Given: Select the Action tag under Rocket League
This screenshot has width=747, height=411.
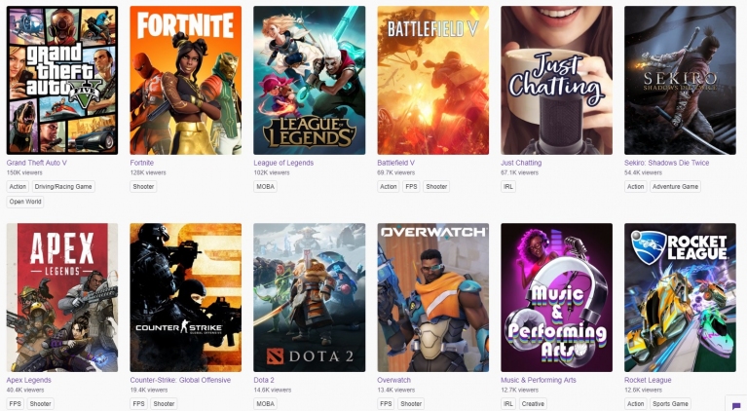Looking at the screenshot, I should tap(636, 404).
